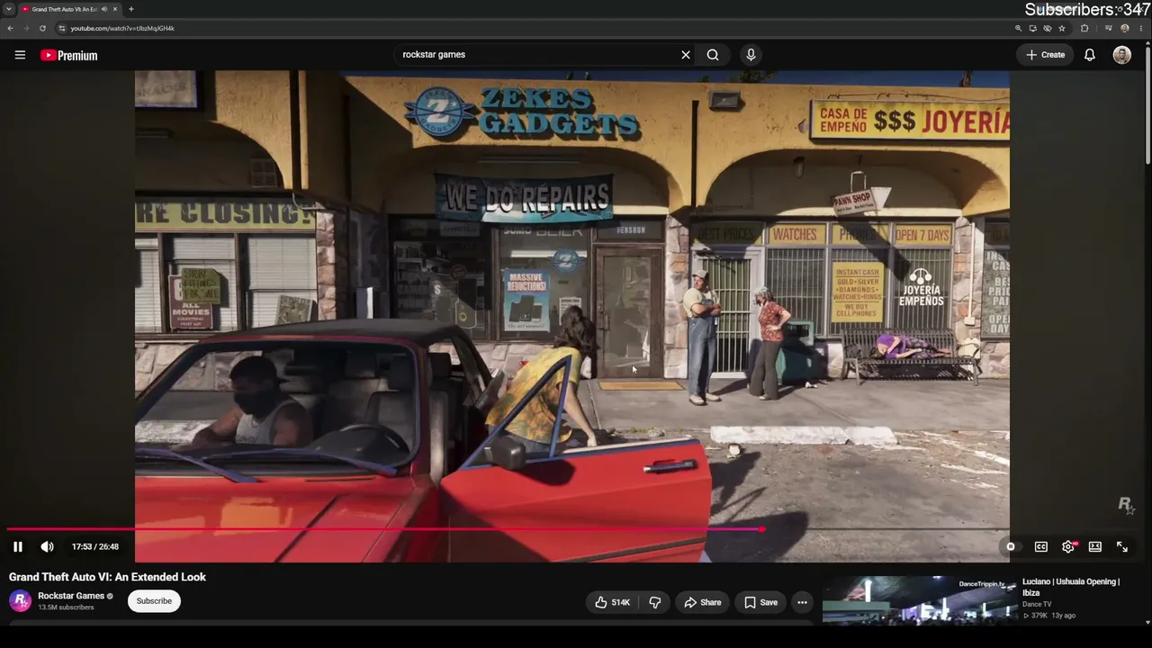Pause the video
The height and width of the screenshot is (648, 1152).
[18, 546]
